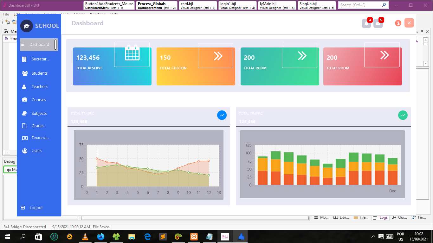Launch VLC media player from the taskbar
The width and height of the screenshot is (433, 243).
(x=85, y=237)
